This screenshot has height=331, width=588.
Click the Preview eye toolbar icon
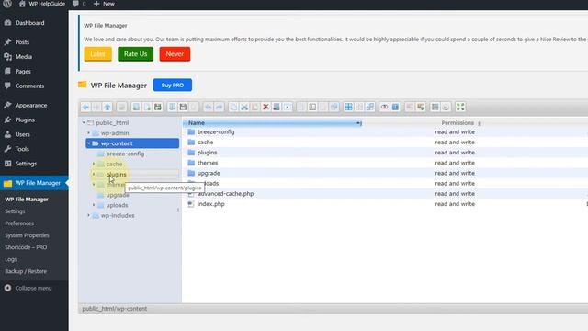click(384, 107)
